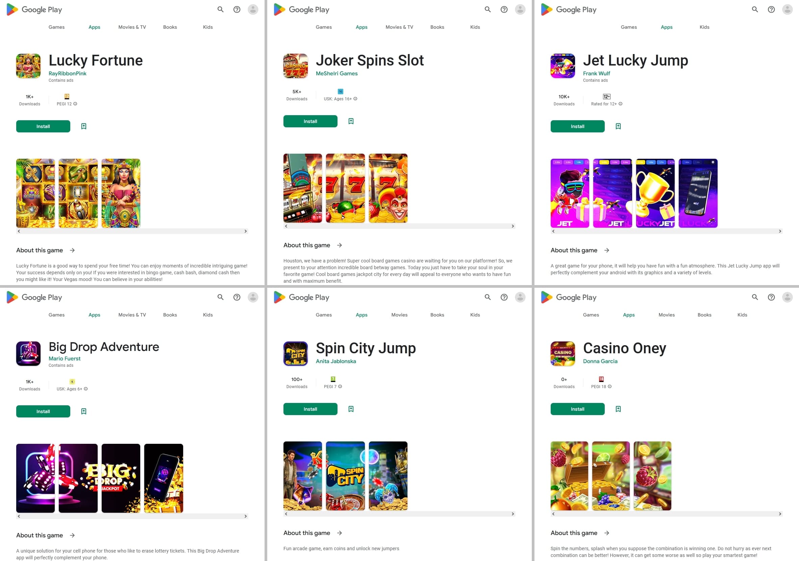Image resolution: width=799 pixels, height=561 pixels.
Task: Select the Games tab in bottom-center panel
Action: click(x=324, y=314)
